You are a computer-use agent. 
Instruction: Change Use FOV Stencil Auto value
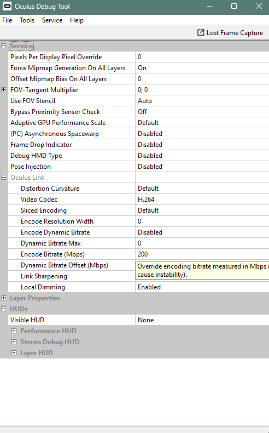click(202, 101)
